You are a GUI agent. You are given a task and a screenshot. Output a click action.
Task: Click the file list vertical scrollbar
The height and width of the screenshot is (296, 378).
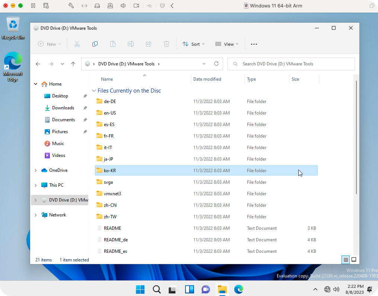pos(356,137)
